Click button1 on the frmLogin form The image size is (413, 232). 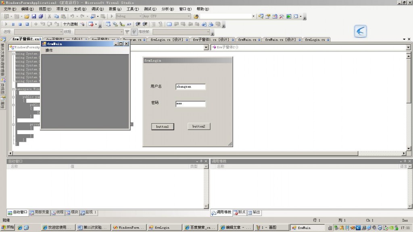point(163,126)
